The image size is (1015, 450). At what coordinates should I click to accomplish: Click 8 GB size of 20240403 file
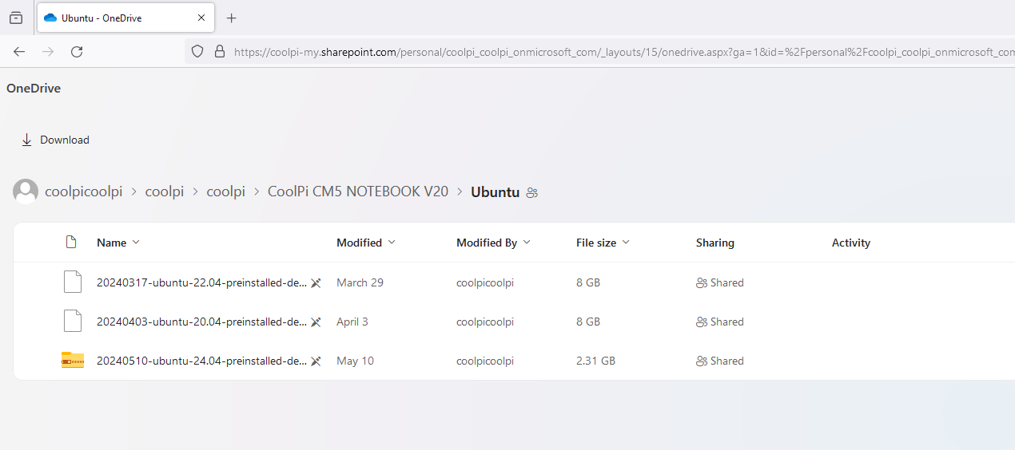point(588,322)
